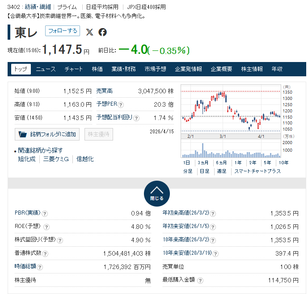
Task: Share on X icon
Action: pos(89,32)
